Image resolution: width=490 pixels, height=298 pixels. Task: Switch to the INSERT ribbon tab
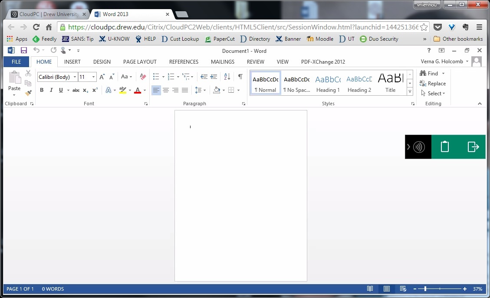tap(72, 62)
